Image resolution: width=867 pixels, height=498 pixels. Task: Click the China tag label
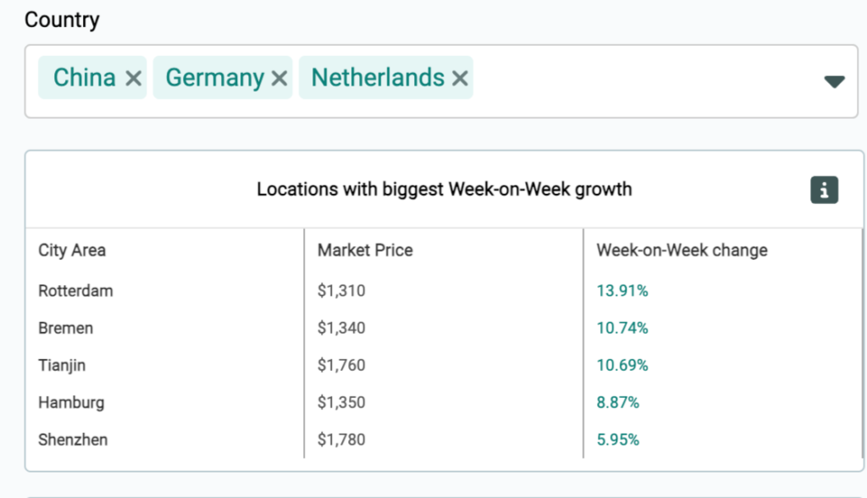pyautogui.click(x=84, y=78)
